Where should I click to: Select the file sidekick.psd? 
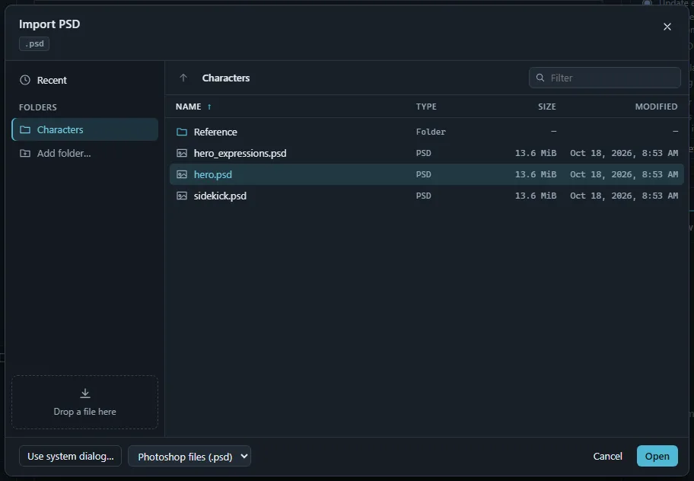click(427, 196)
